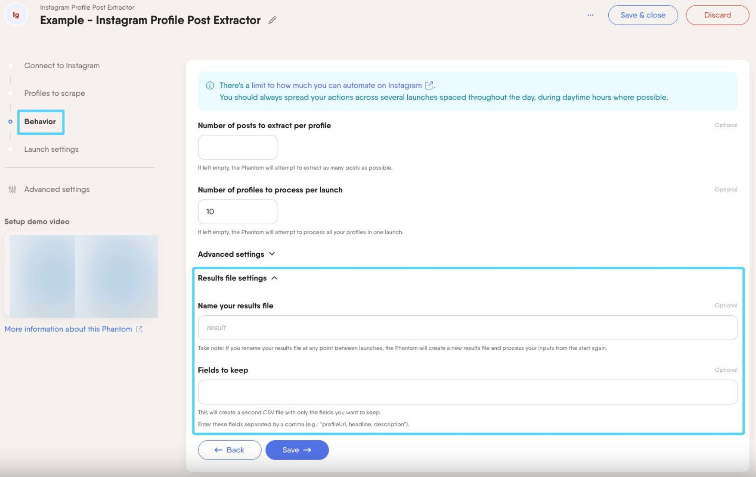Image resolution: width=756 pixels, height=477 pixels.
Task: Save and close the Phantom setup
Action: tap(643, 15)
